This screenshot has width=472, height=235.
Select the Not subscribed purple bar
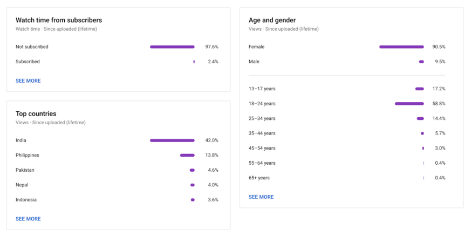pos(172,47)
